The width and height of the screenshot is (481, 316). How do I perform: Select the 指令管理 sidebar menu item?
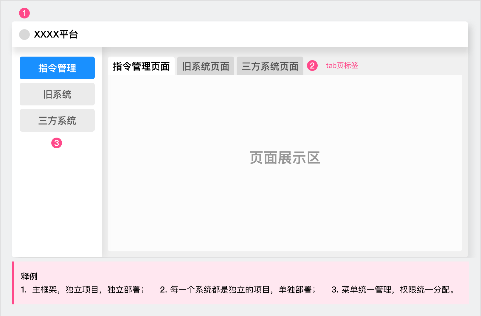[x=57, y=68]
